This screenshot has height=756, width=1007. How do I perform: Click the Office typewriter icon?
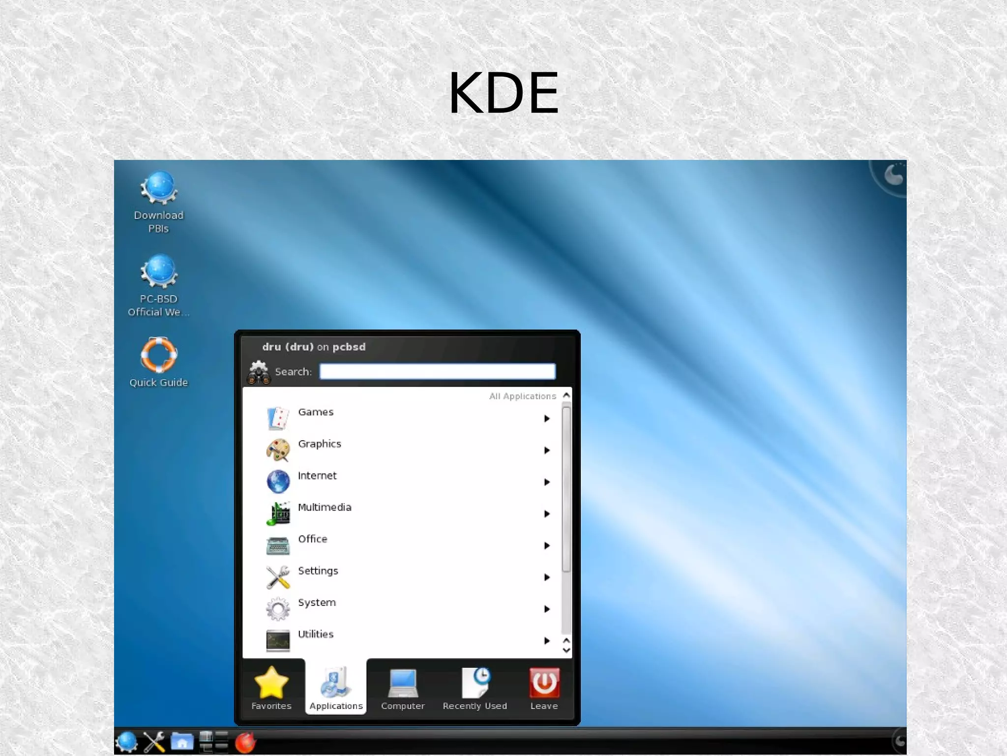278,545
